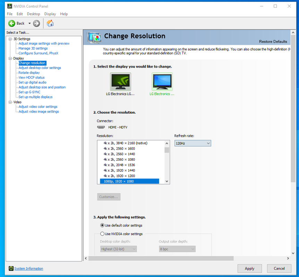Click Restore Defaults link
The height and width of the screenshot is (277, 299).
coord(273,42)
